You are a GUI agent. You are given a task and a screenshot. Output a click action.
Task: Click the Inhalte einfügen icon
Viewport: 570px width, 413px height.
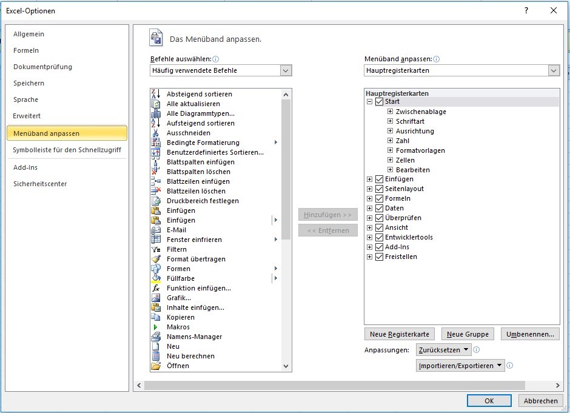coord(156,307)
